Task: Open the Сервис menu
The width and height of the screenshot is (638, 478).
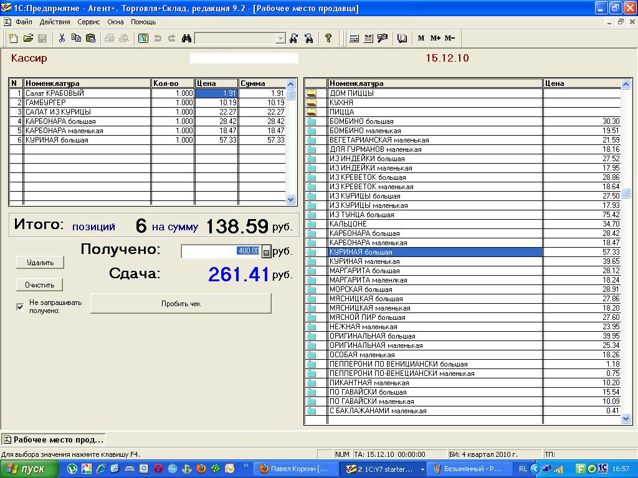Action: click(x=88, y=22)
